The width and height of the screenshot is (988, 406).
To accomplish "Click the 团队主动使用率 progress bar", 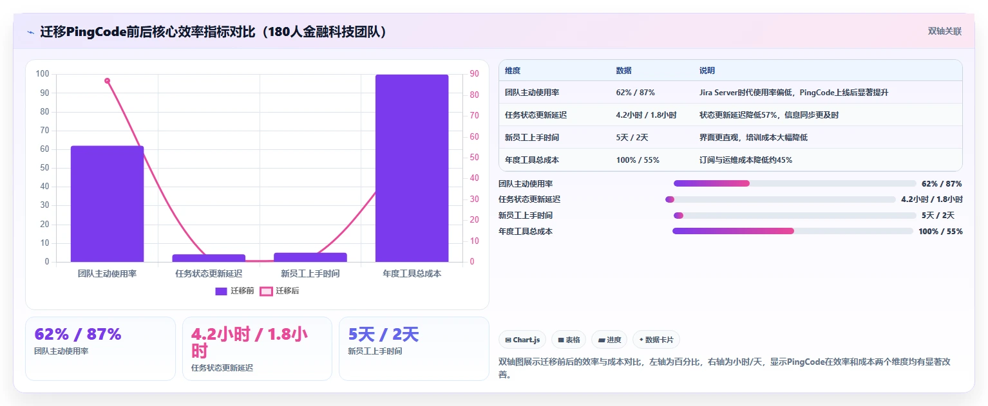I will click(795, 183).
